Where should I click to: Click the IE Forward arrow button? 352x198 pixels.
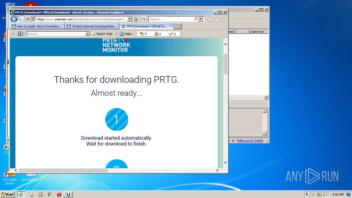22,19
